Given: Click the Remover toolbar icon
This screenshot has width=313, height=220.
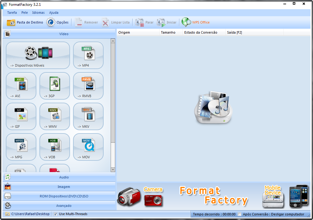Looking at the screenshot, I should [79, 22].
